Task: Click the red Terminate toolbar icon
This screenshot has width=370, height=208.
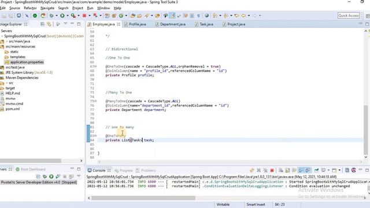Action: (84, 16)
